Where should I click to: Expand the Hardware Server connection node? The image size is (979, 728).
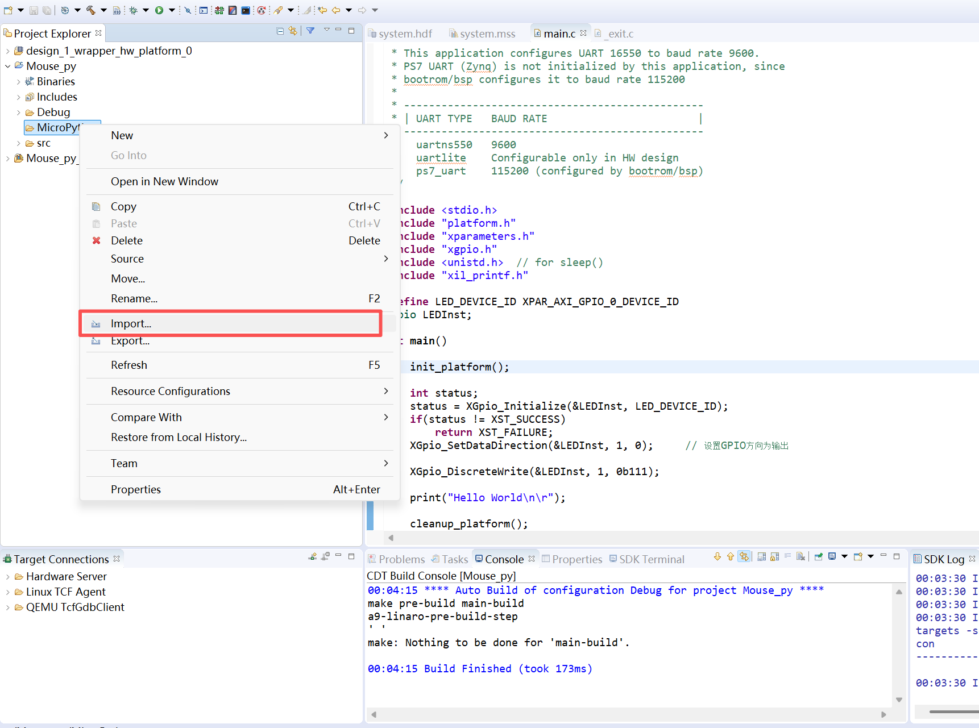click(7, 577)
